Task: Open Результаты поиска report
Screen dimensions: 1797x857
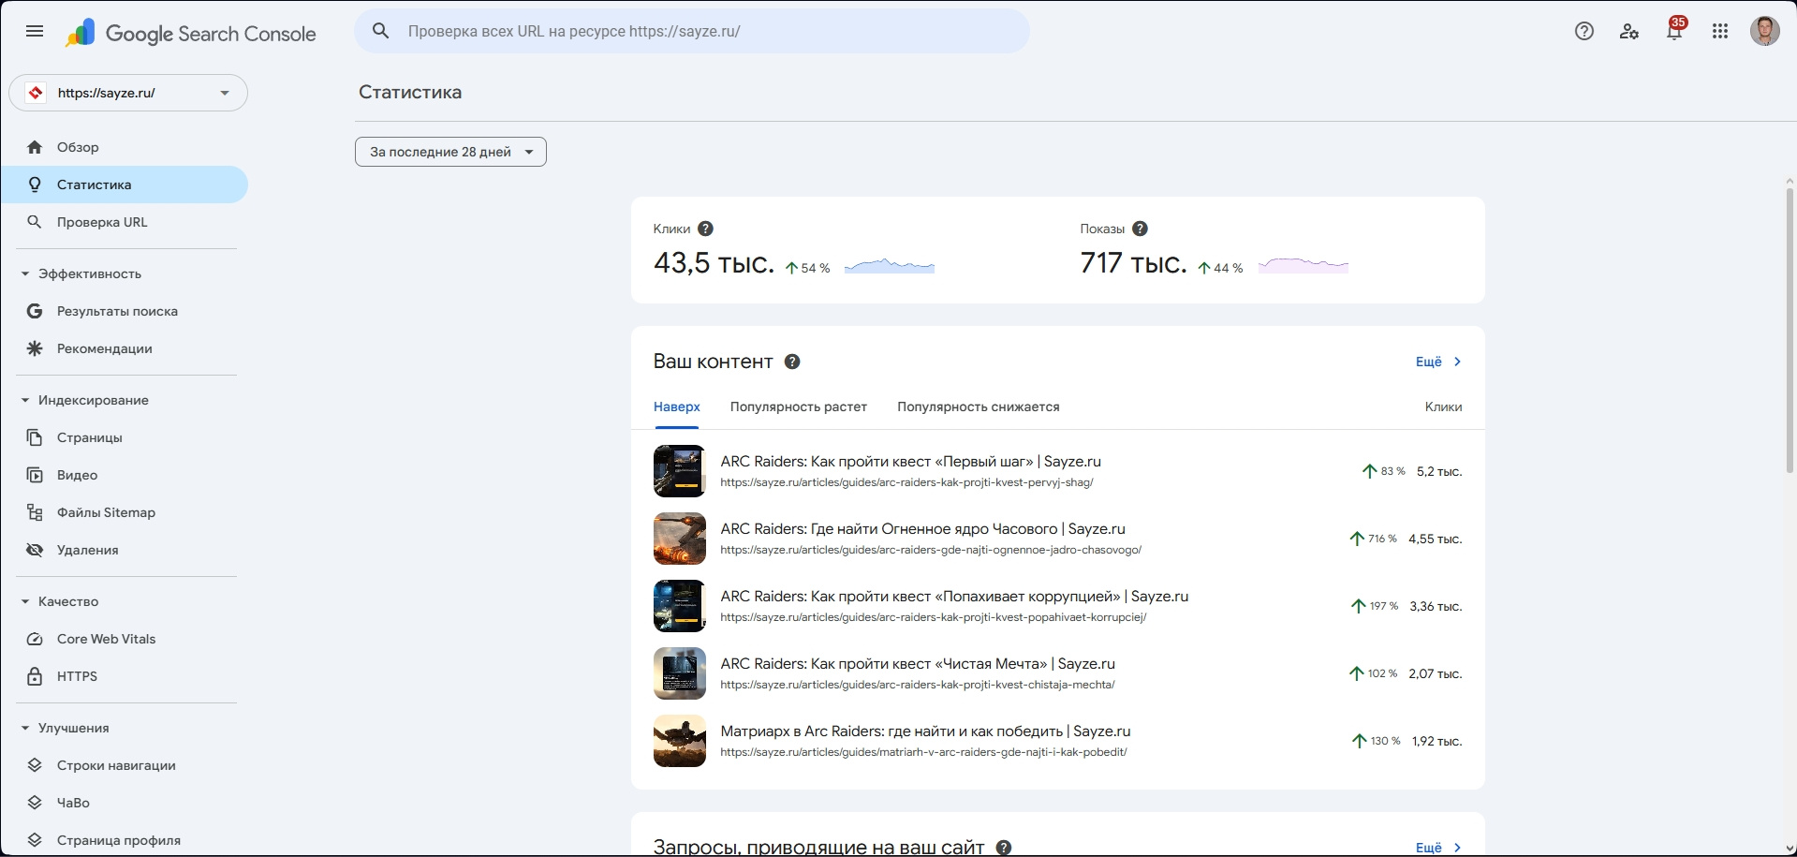Action: (x=125, y=311)
